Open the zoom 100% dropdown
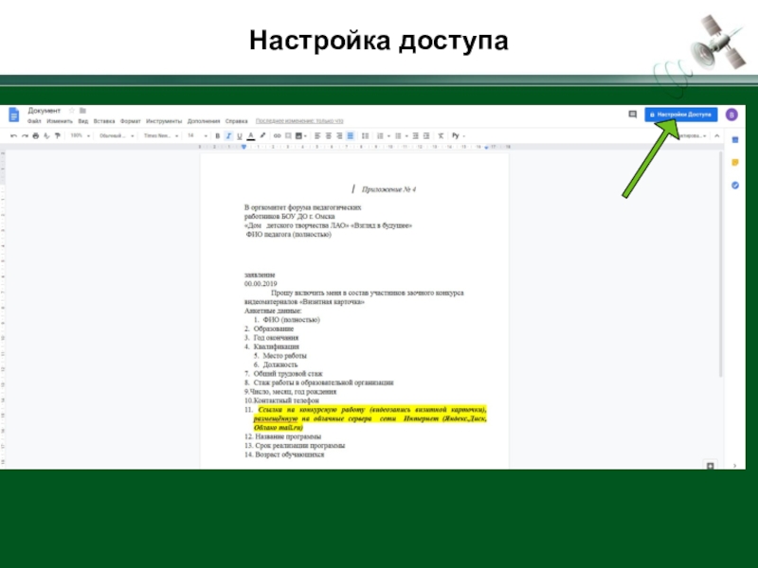Image resolution: width=758 pixels, height=568 pixels. (x=79, y=136)
